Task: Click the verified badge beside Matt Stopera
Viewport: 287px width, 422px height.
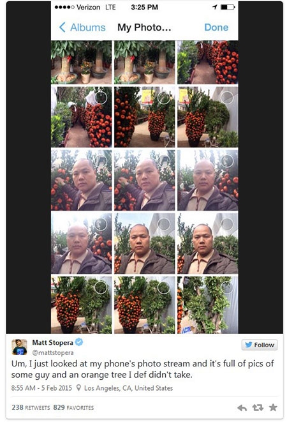Action: click(79, 342)
